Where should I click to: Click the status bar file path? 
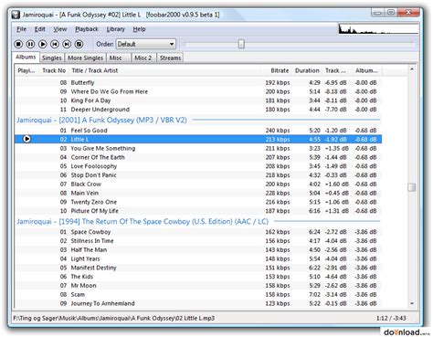point(114,318)
